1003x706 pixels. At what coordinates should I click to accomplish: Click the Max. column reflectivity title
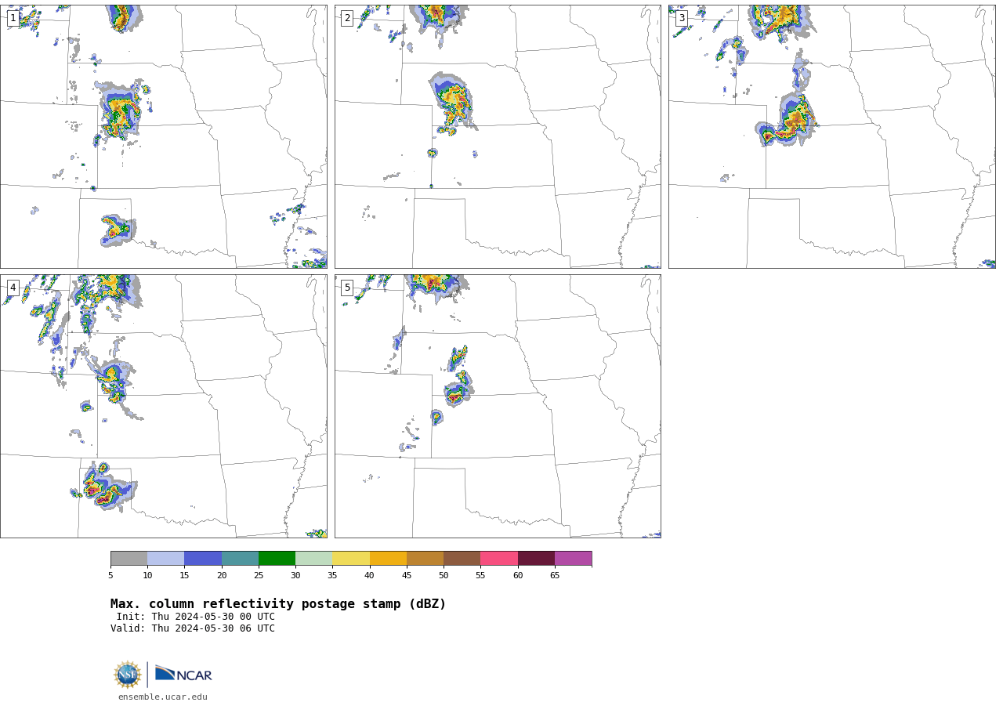coord(278,604)
